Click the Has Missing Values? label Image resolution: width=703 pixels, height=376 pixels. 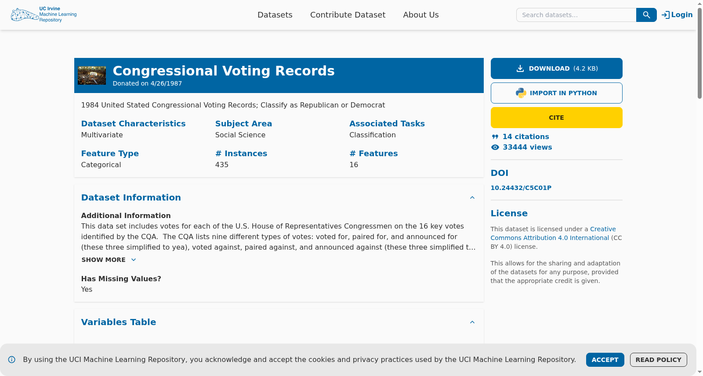121,279
